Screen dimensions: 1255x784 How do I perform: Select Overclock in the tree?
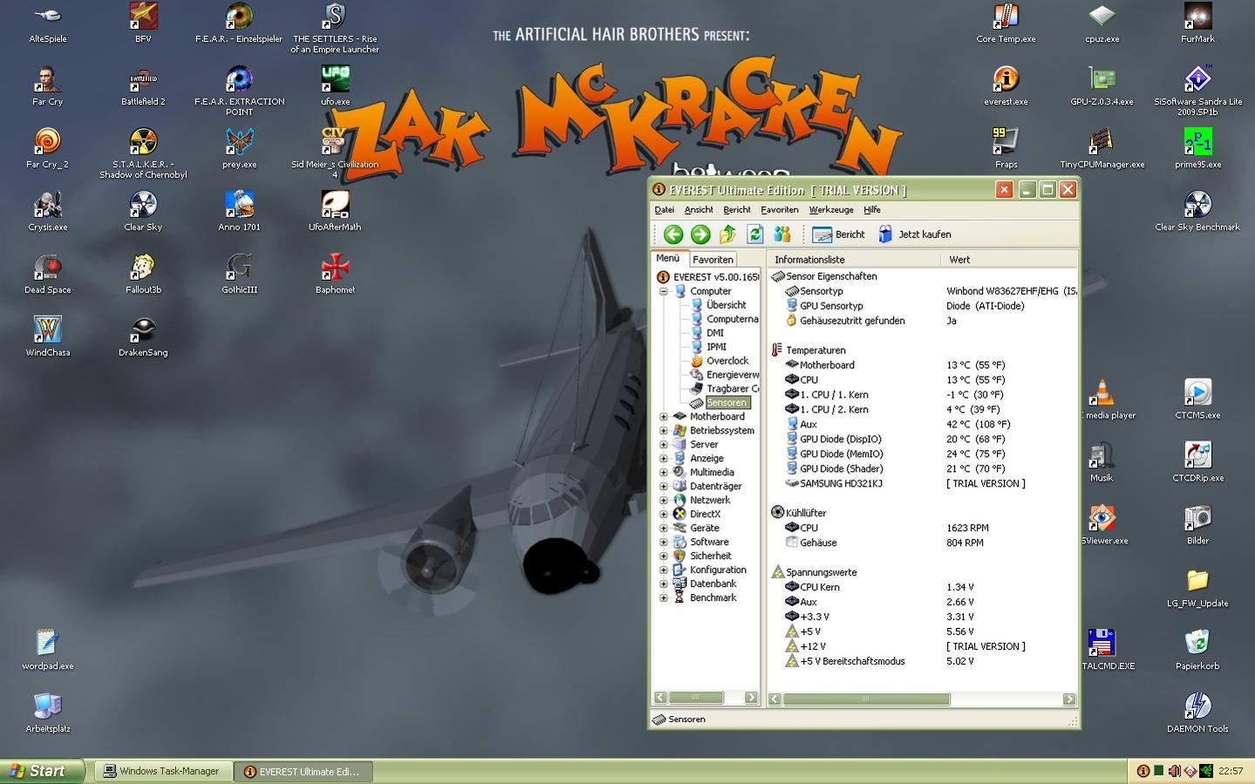(727, 361)
